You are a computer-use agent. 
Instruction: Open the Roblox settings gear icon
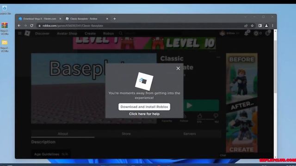[x=268, y=33]
